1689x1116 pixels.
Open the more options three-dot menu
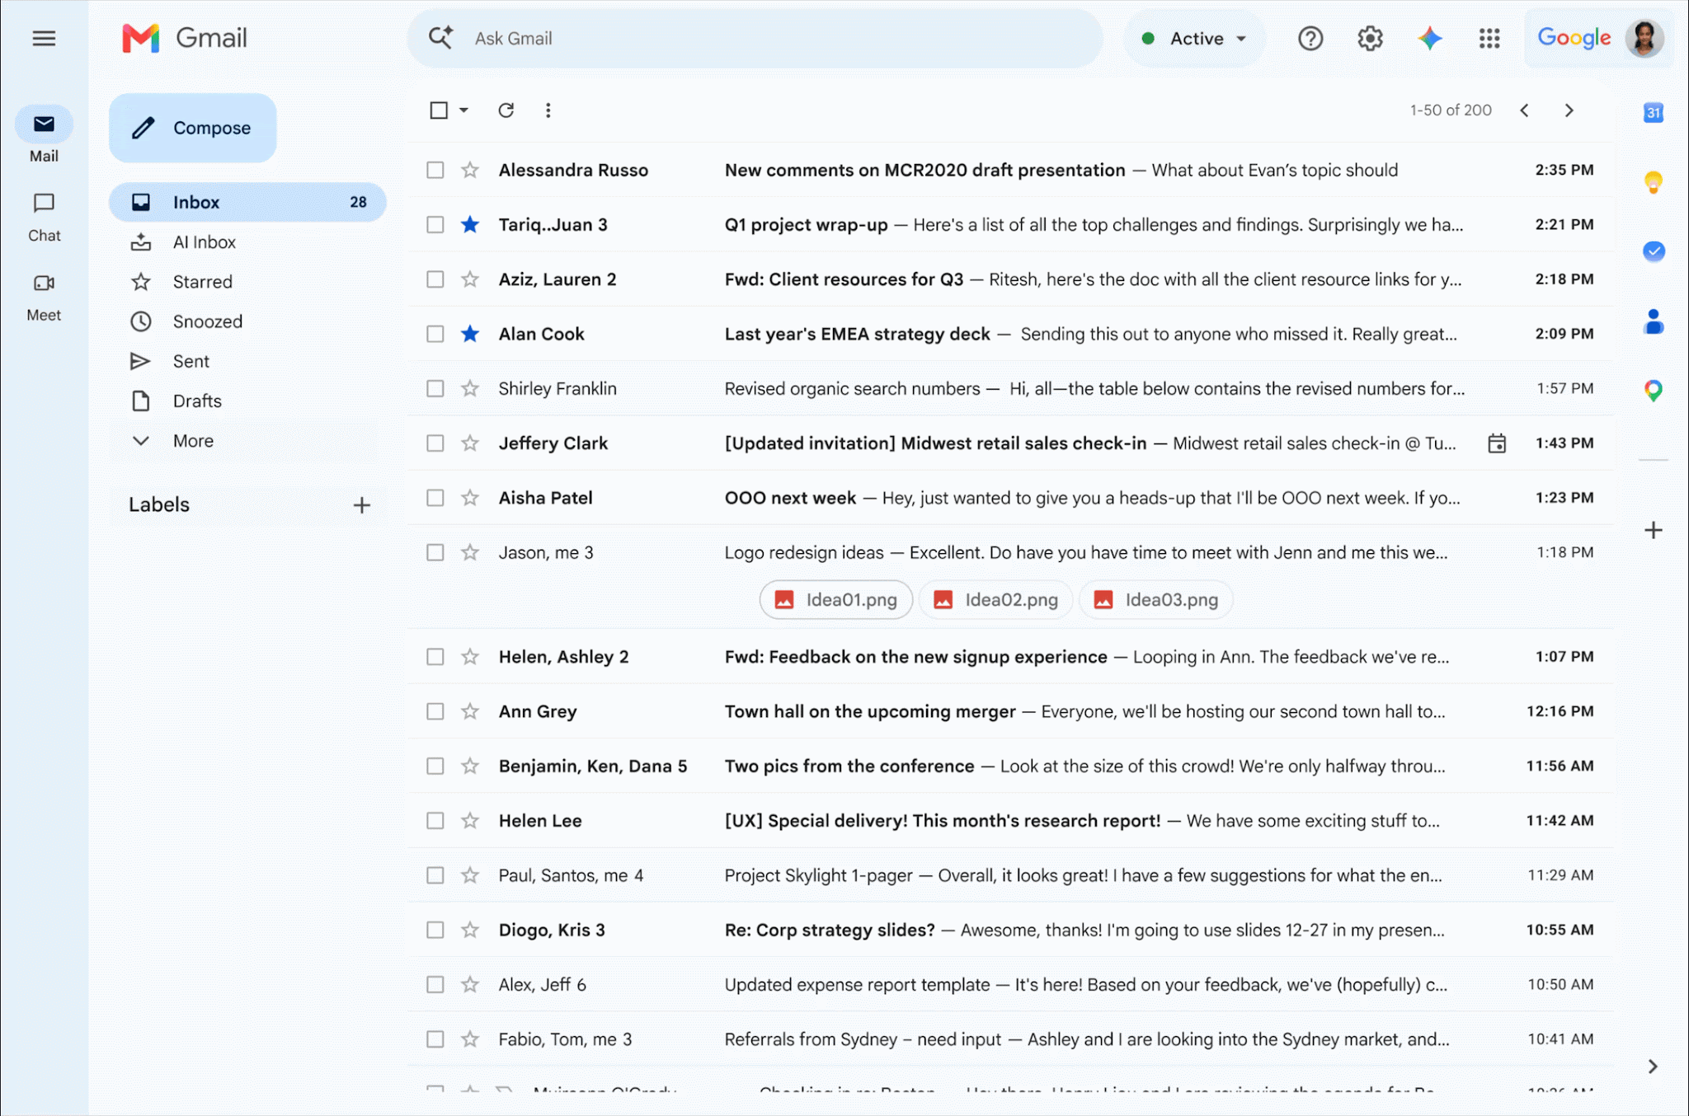[x=548, y=110]
